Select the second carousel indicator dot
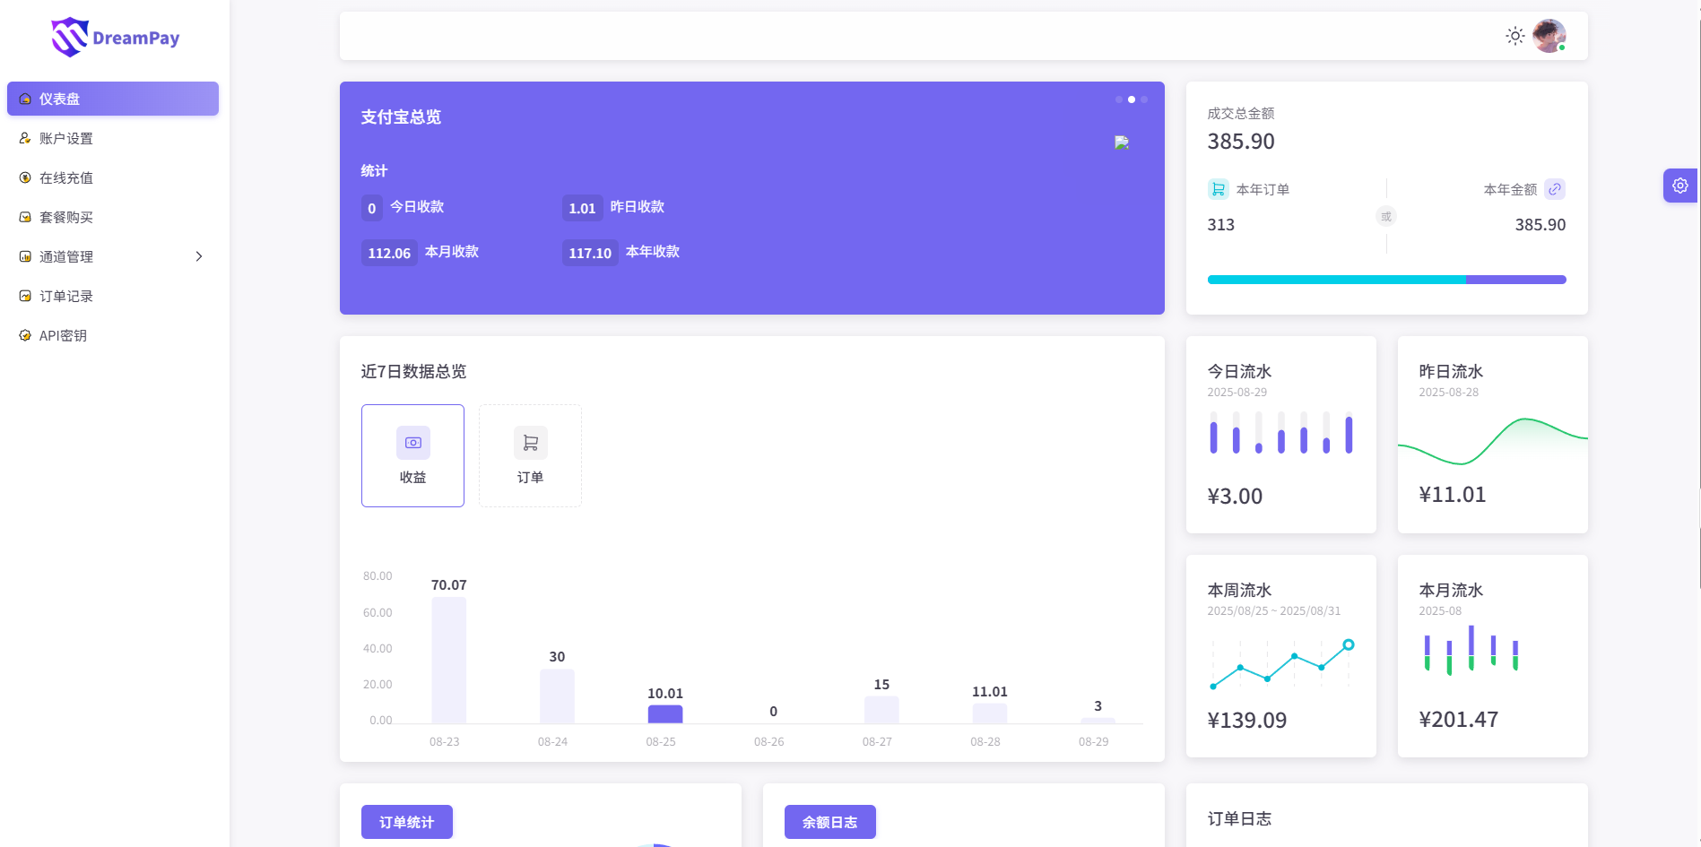1701x847 pixels. tap(1131, 99)
